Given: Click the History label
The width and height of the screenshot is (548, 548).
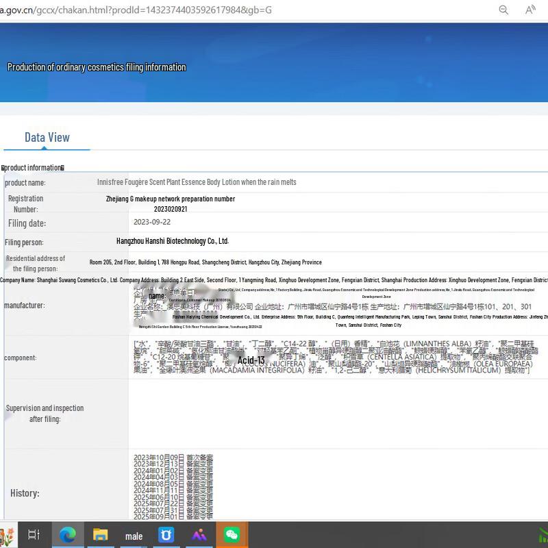Looking at the screenshot, I should click(x=25, y=493).
